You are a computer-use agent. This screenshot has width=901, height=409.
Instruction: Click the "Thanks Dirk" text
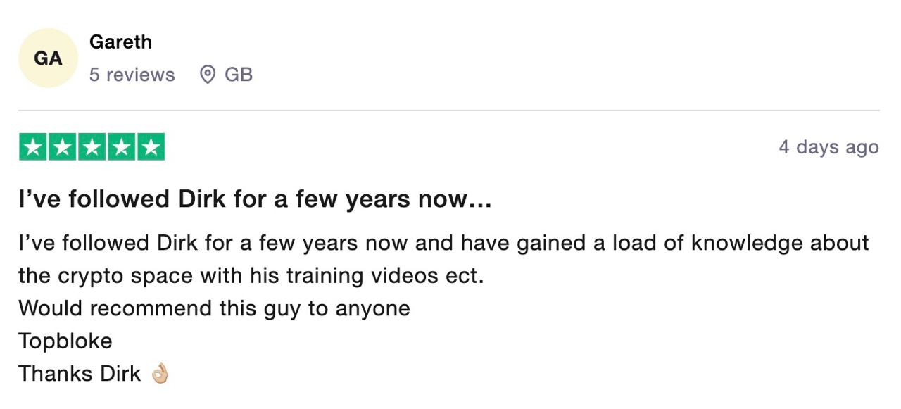[x=80, y=374]
